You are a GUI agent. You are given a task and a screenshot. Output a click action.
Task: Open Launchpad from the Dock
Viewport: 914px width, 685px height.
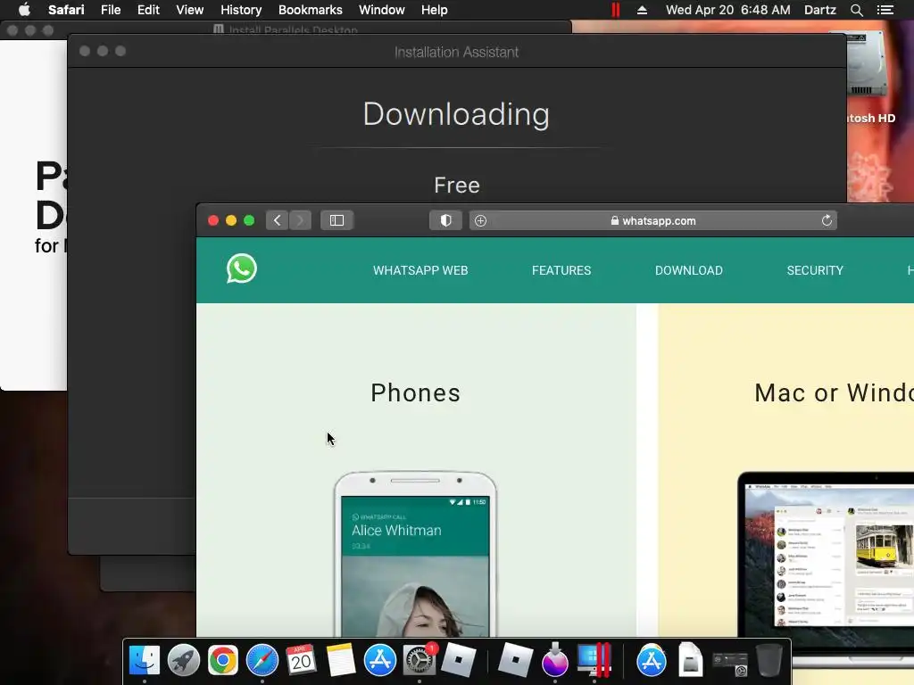pos(184,660)
